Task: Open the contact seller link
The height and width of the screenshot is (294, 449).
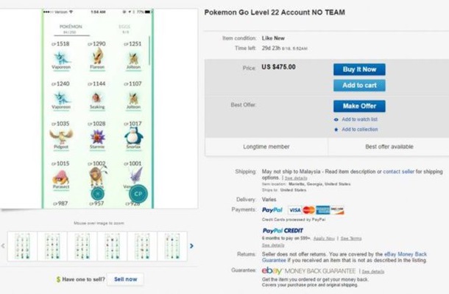Action: pyautogui.click(x=399, y=172)
